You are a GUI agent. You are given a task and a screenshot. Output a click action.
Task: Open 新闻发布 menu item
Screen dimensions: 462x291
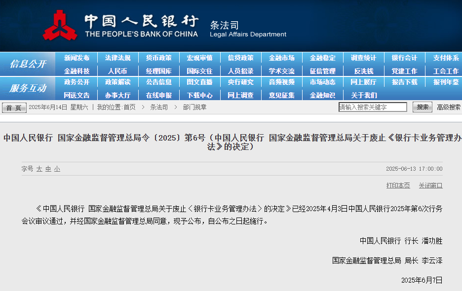pos(77,58)
